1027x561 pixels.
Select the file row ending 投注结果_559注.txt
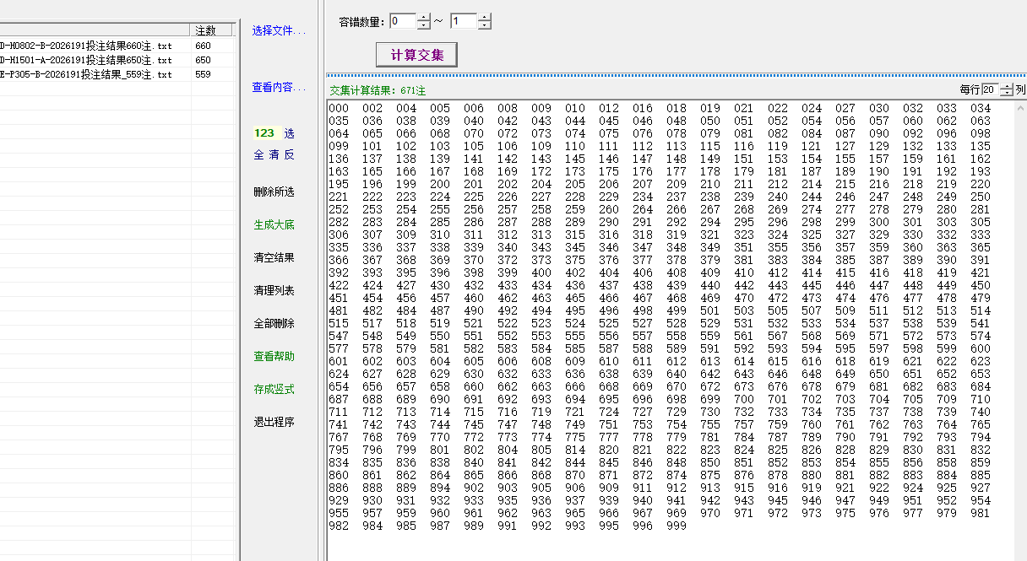click(117, 75)
